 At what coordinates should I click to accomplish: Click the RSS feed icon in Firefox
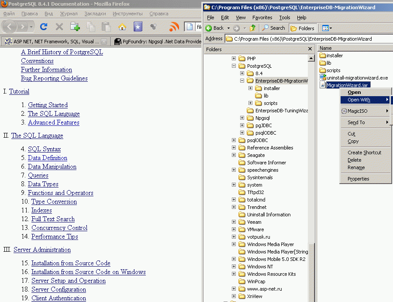tap(174, 27)
